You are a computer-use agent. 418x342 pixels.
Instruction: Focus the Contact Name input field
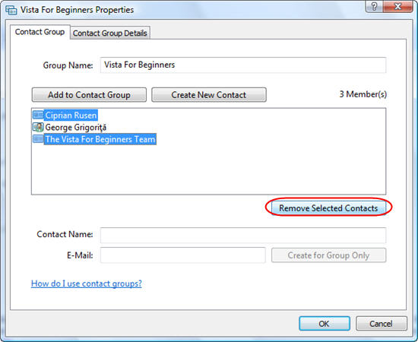tap(243, 235)
